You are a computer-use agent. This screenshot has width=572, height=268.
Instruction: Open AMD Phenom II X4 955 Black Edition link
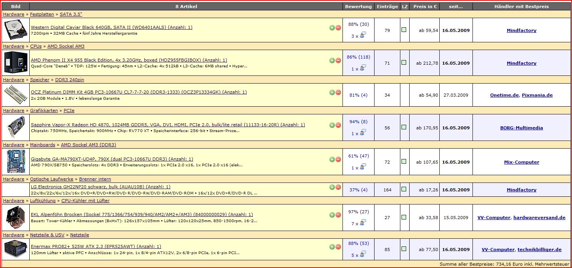(129, 60)
